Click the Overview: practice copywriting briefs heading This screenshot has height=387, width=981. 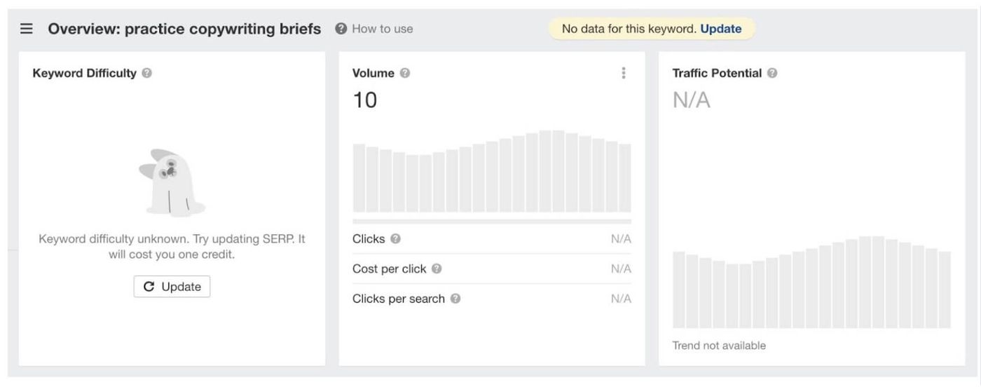point(184,29)
